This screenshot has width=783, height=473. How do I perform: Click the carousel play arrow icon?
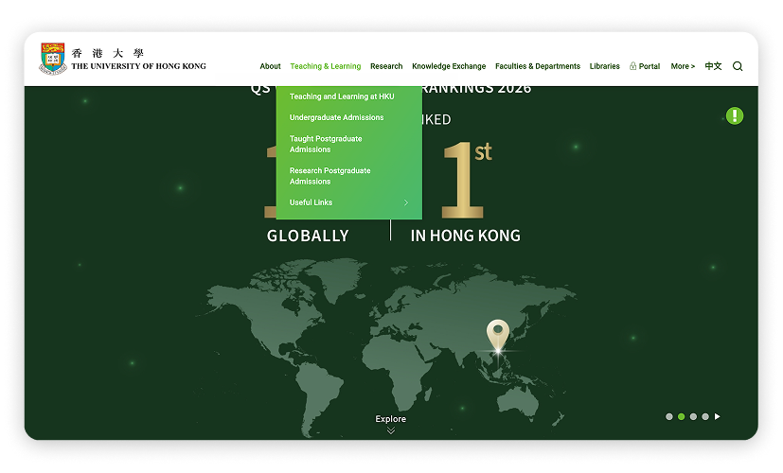717,416
